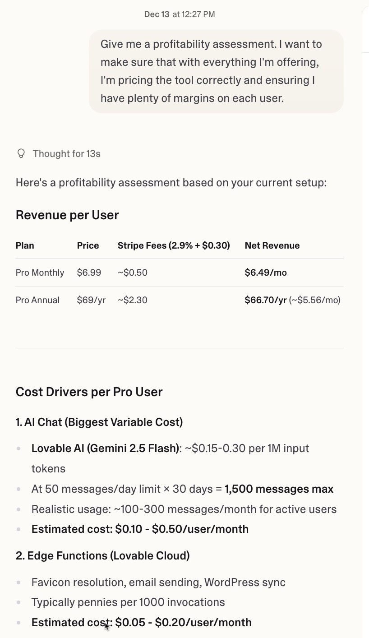Click the Price column header

[x=88, y=245]
